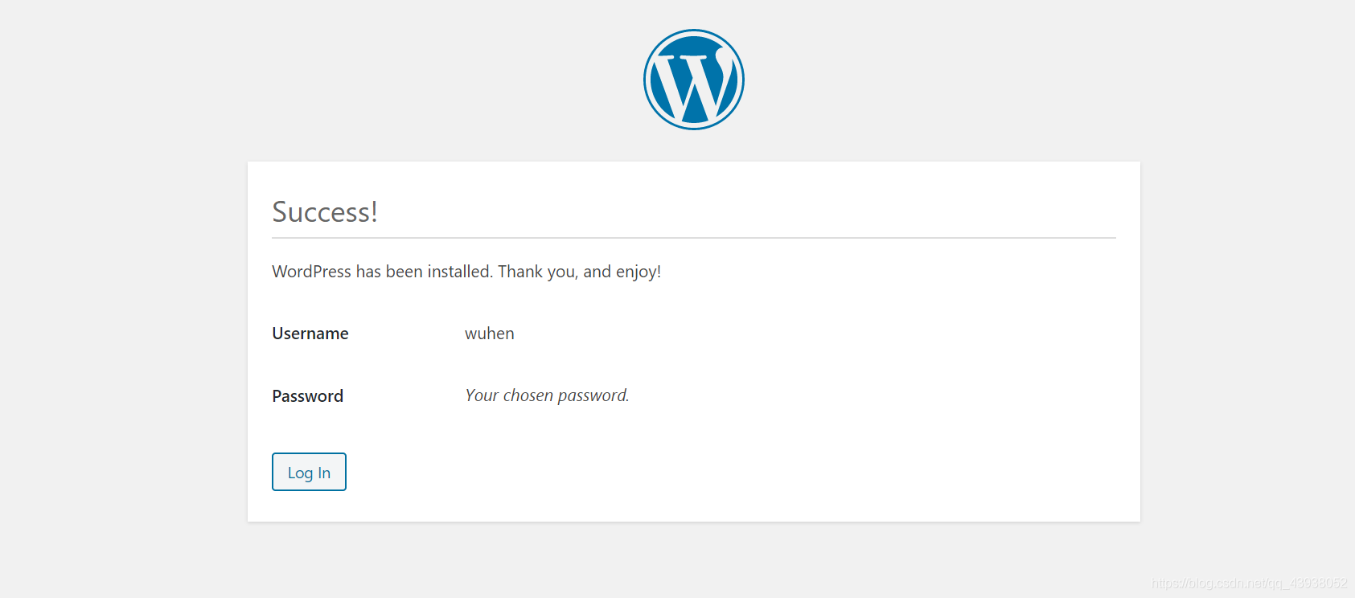Select the Success! heading
Image resolution: width=1355 pixels, height=598 pixels.
tap(325, 212)
